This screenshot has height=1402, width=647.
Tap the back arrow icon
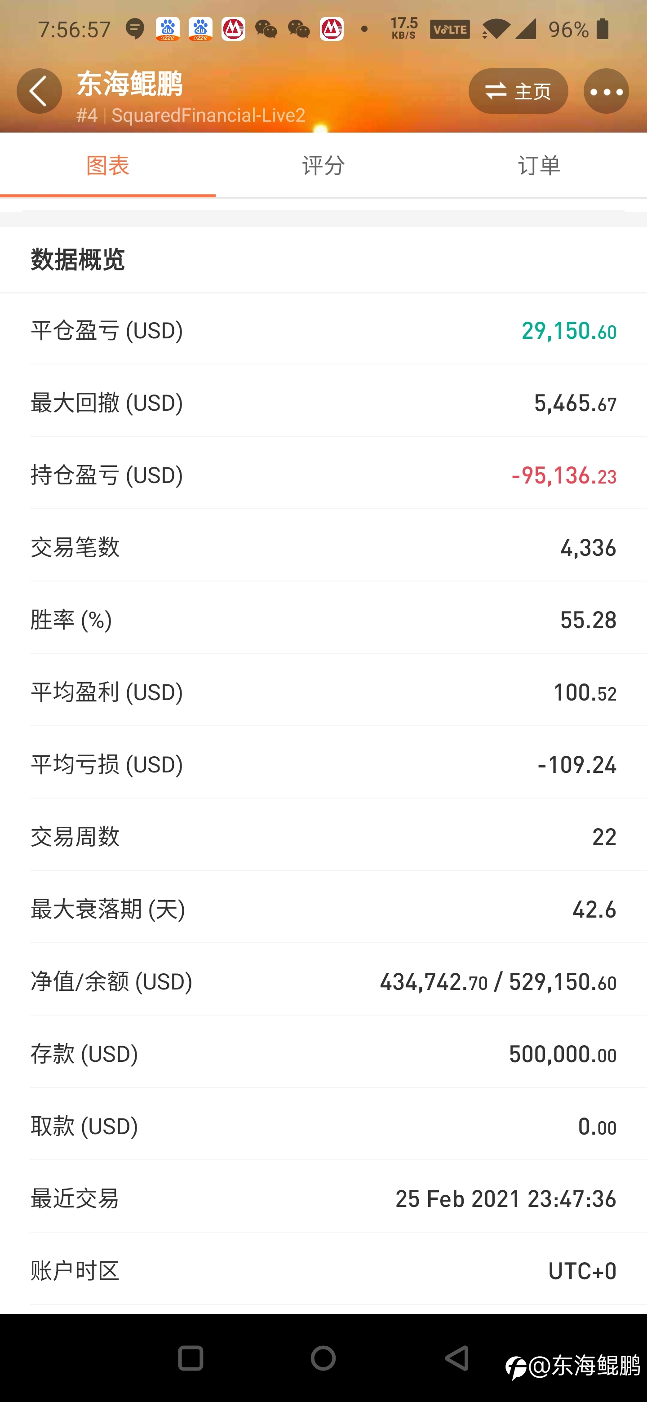click(39, 91)
